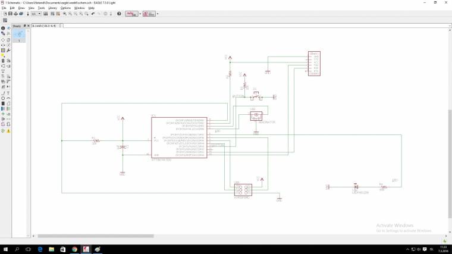Click the Open file toolbar icon
Viewport: 452px width, 254px height.
(x=5, y=14)
